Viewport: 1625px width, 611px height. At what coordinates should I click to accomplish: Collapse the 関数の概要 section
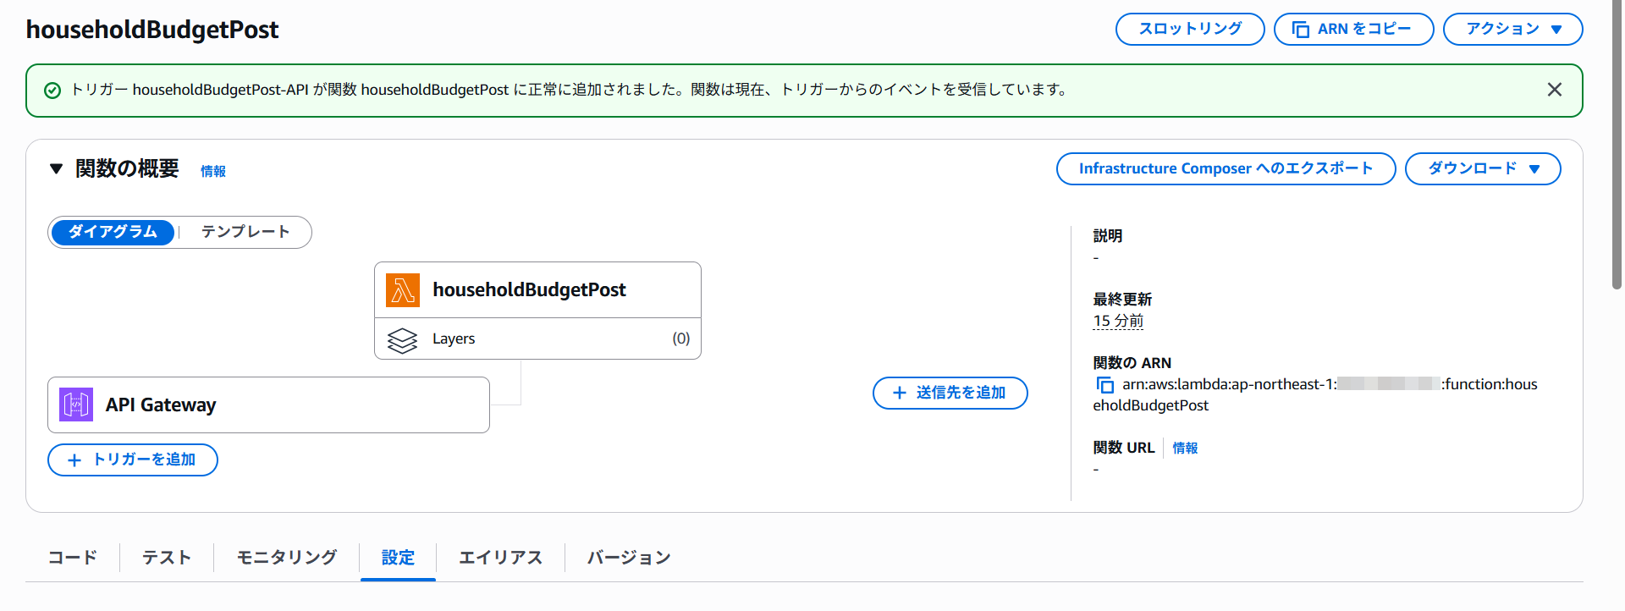[57, 169]
